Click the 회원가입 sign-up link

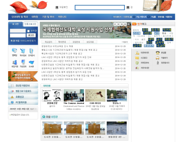[15, 41]
